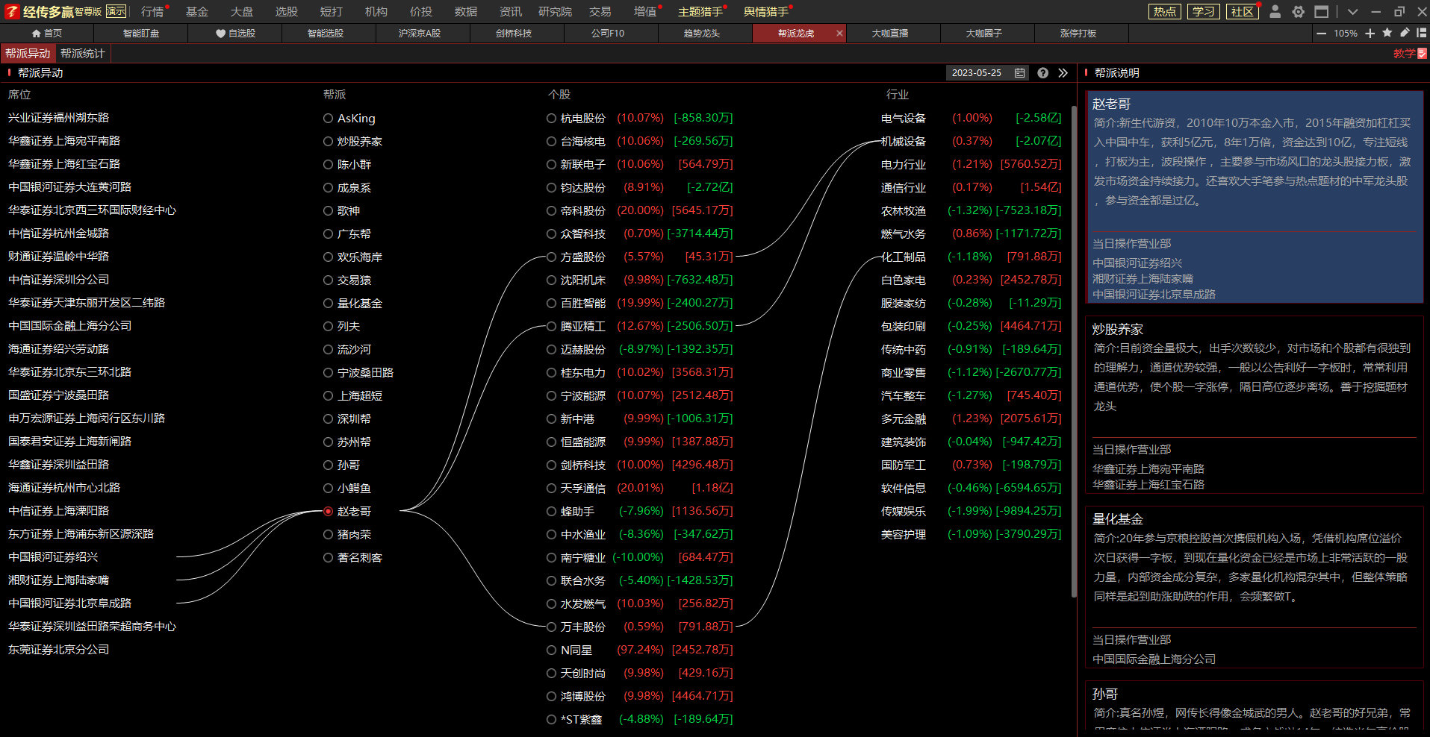The height and width of the screenshot is (737, 1430).
Task: Zoom in with the plus icon
Action: [x=1370, y=34]
